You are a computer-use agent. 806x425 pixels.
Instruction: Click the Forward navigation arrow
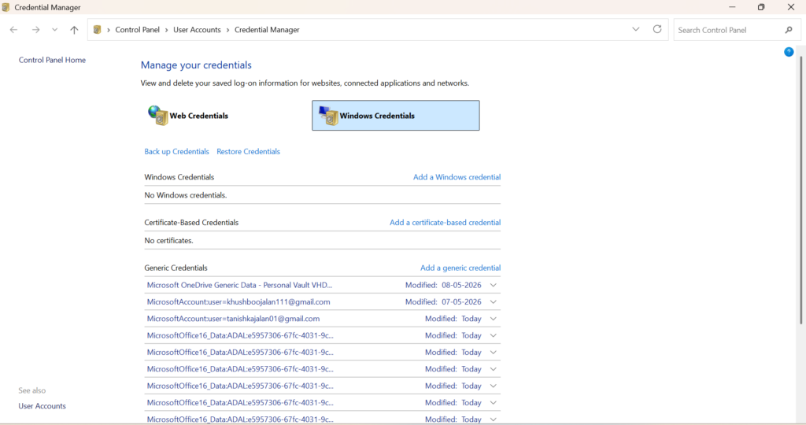[x=35, y=30]
